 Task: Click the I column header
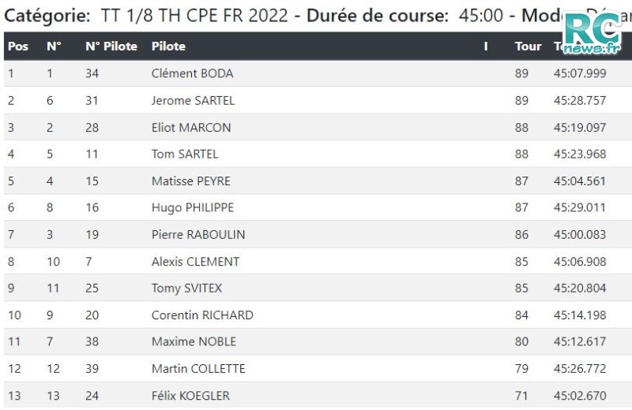click(x=486, y=47)
